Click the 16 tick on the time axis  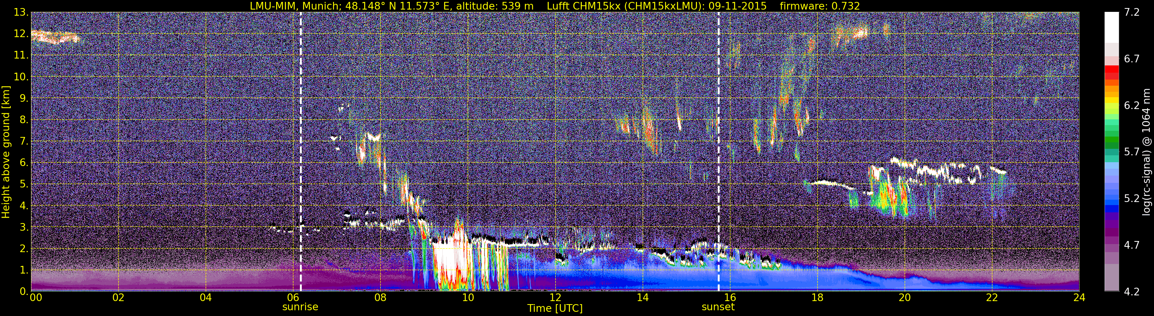click(730, 298)
